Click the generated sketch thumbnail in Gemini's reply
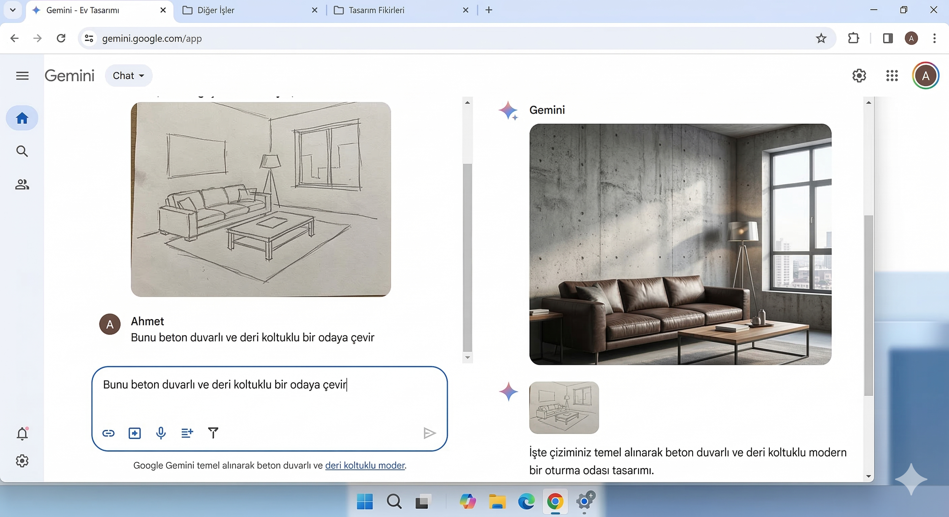The width and height of the screenshot is (949, 517). click(563, 408)
